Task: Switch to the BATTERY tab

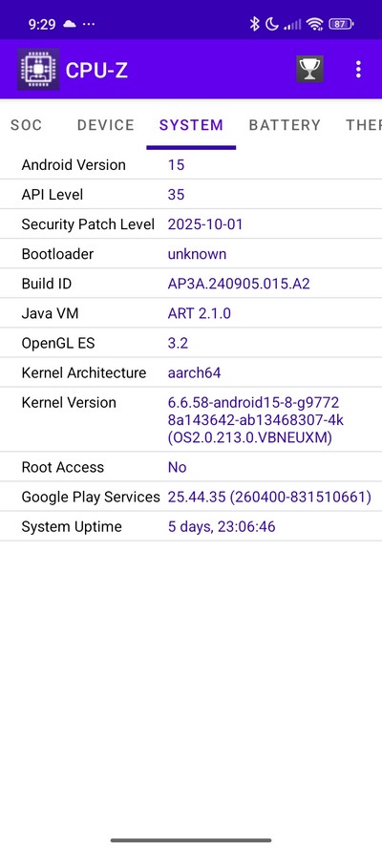Action: tap(285, 125)
